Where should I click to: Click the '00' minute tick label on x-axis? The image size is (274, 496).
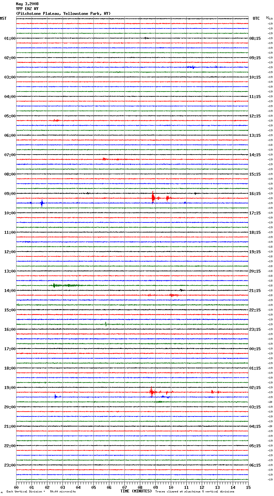16,487
